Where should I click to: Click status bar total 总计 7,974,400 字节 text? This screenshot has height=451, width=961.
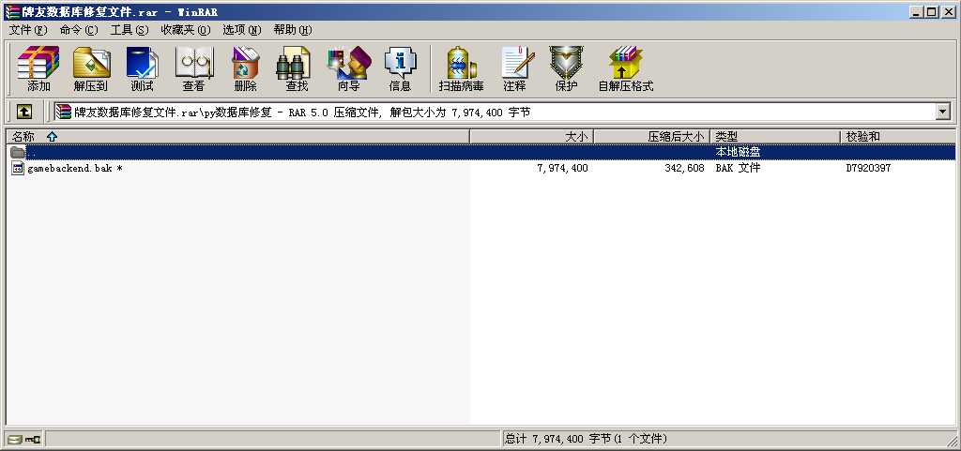[x=586, y=439]
